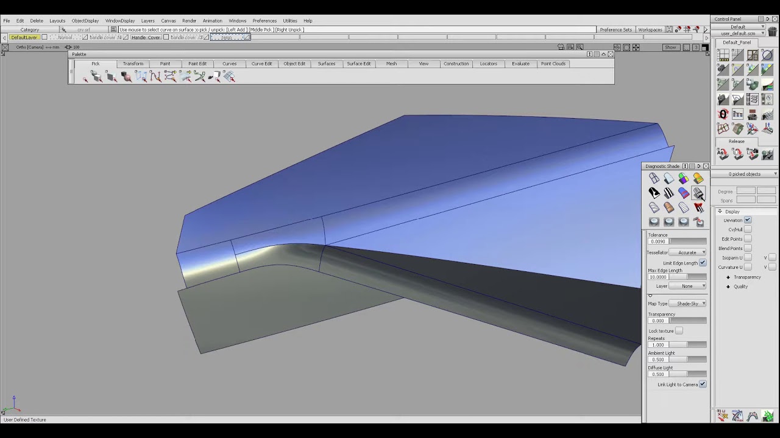The height and width of the screenshot is (438, 780).
Task: Toggle the Link Light to Camera checkbox
Action: 703,384
